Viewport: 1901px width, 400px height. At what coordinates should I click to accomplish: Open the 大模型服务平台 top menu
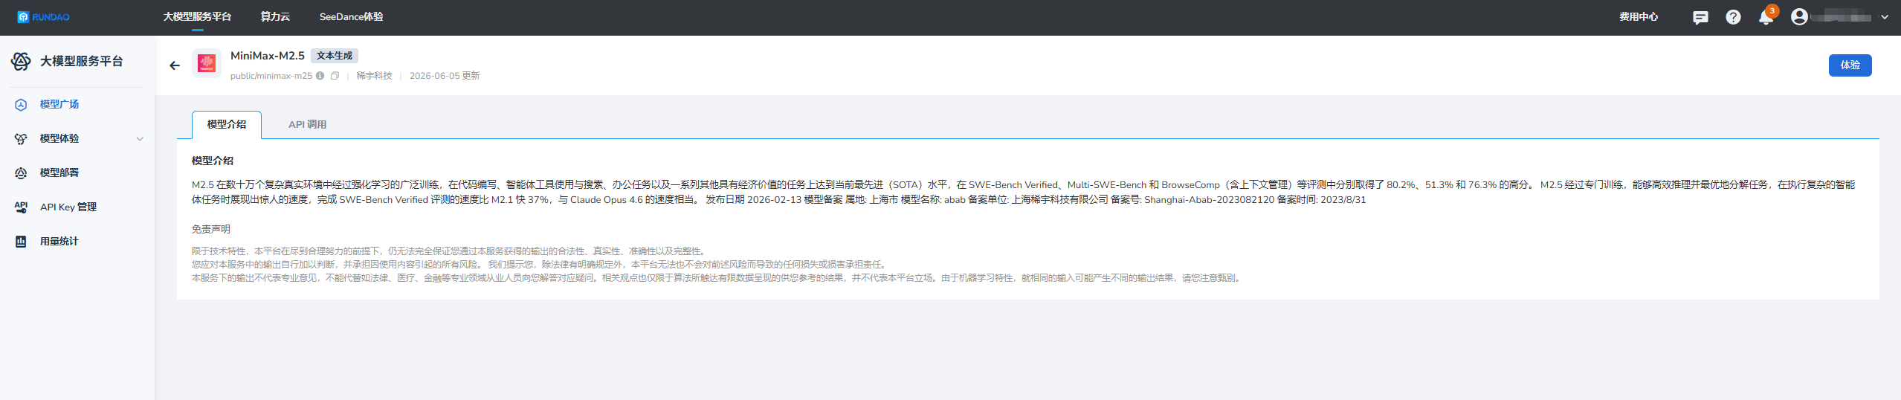click(x=197, y=16)
